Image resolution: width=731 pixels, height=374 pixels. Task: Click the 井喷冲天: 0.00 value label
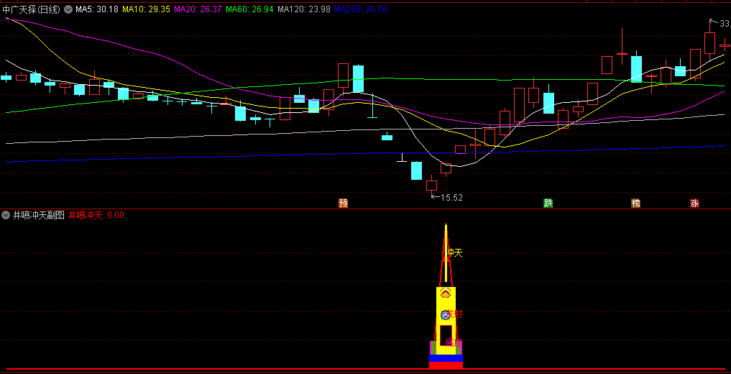(x=96, y=216)
